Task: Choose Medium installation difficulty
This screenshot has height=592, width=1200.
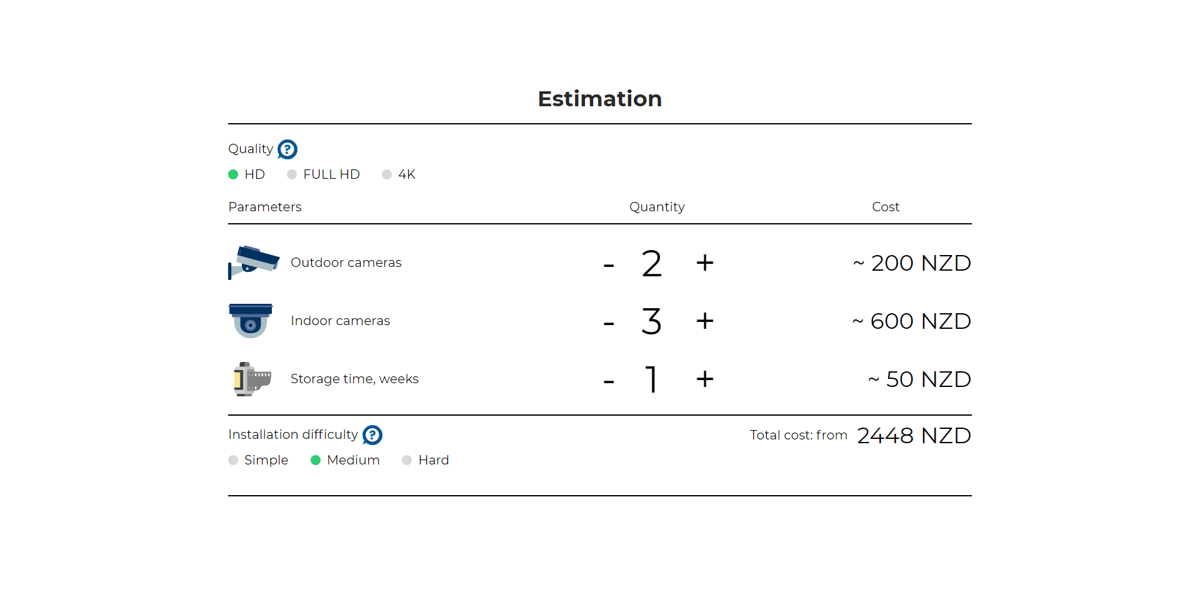Action: coord(316,460)
